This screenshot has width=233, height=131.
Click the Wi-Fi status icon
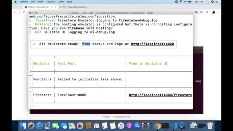181,1
